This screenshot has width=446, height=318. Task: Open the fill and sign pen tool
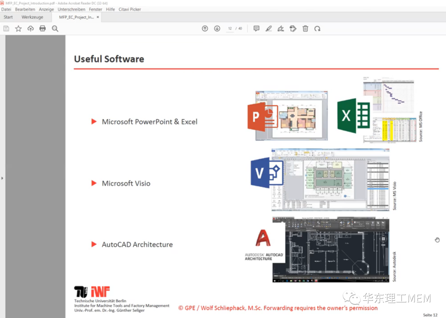[x=281, y=28]
